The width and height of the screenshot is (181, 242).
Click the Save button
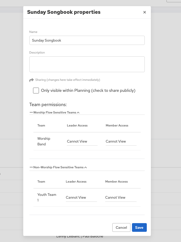pyautogui.click(x=139, y=227)
